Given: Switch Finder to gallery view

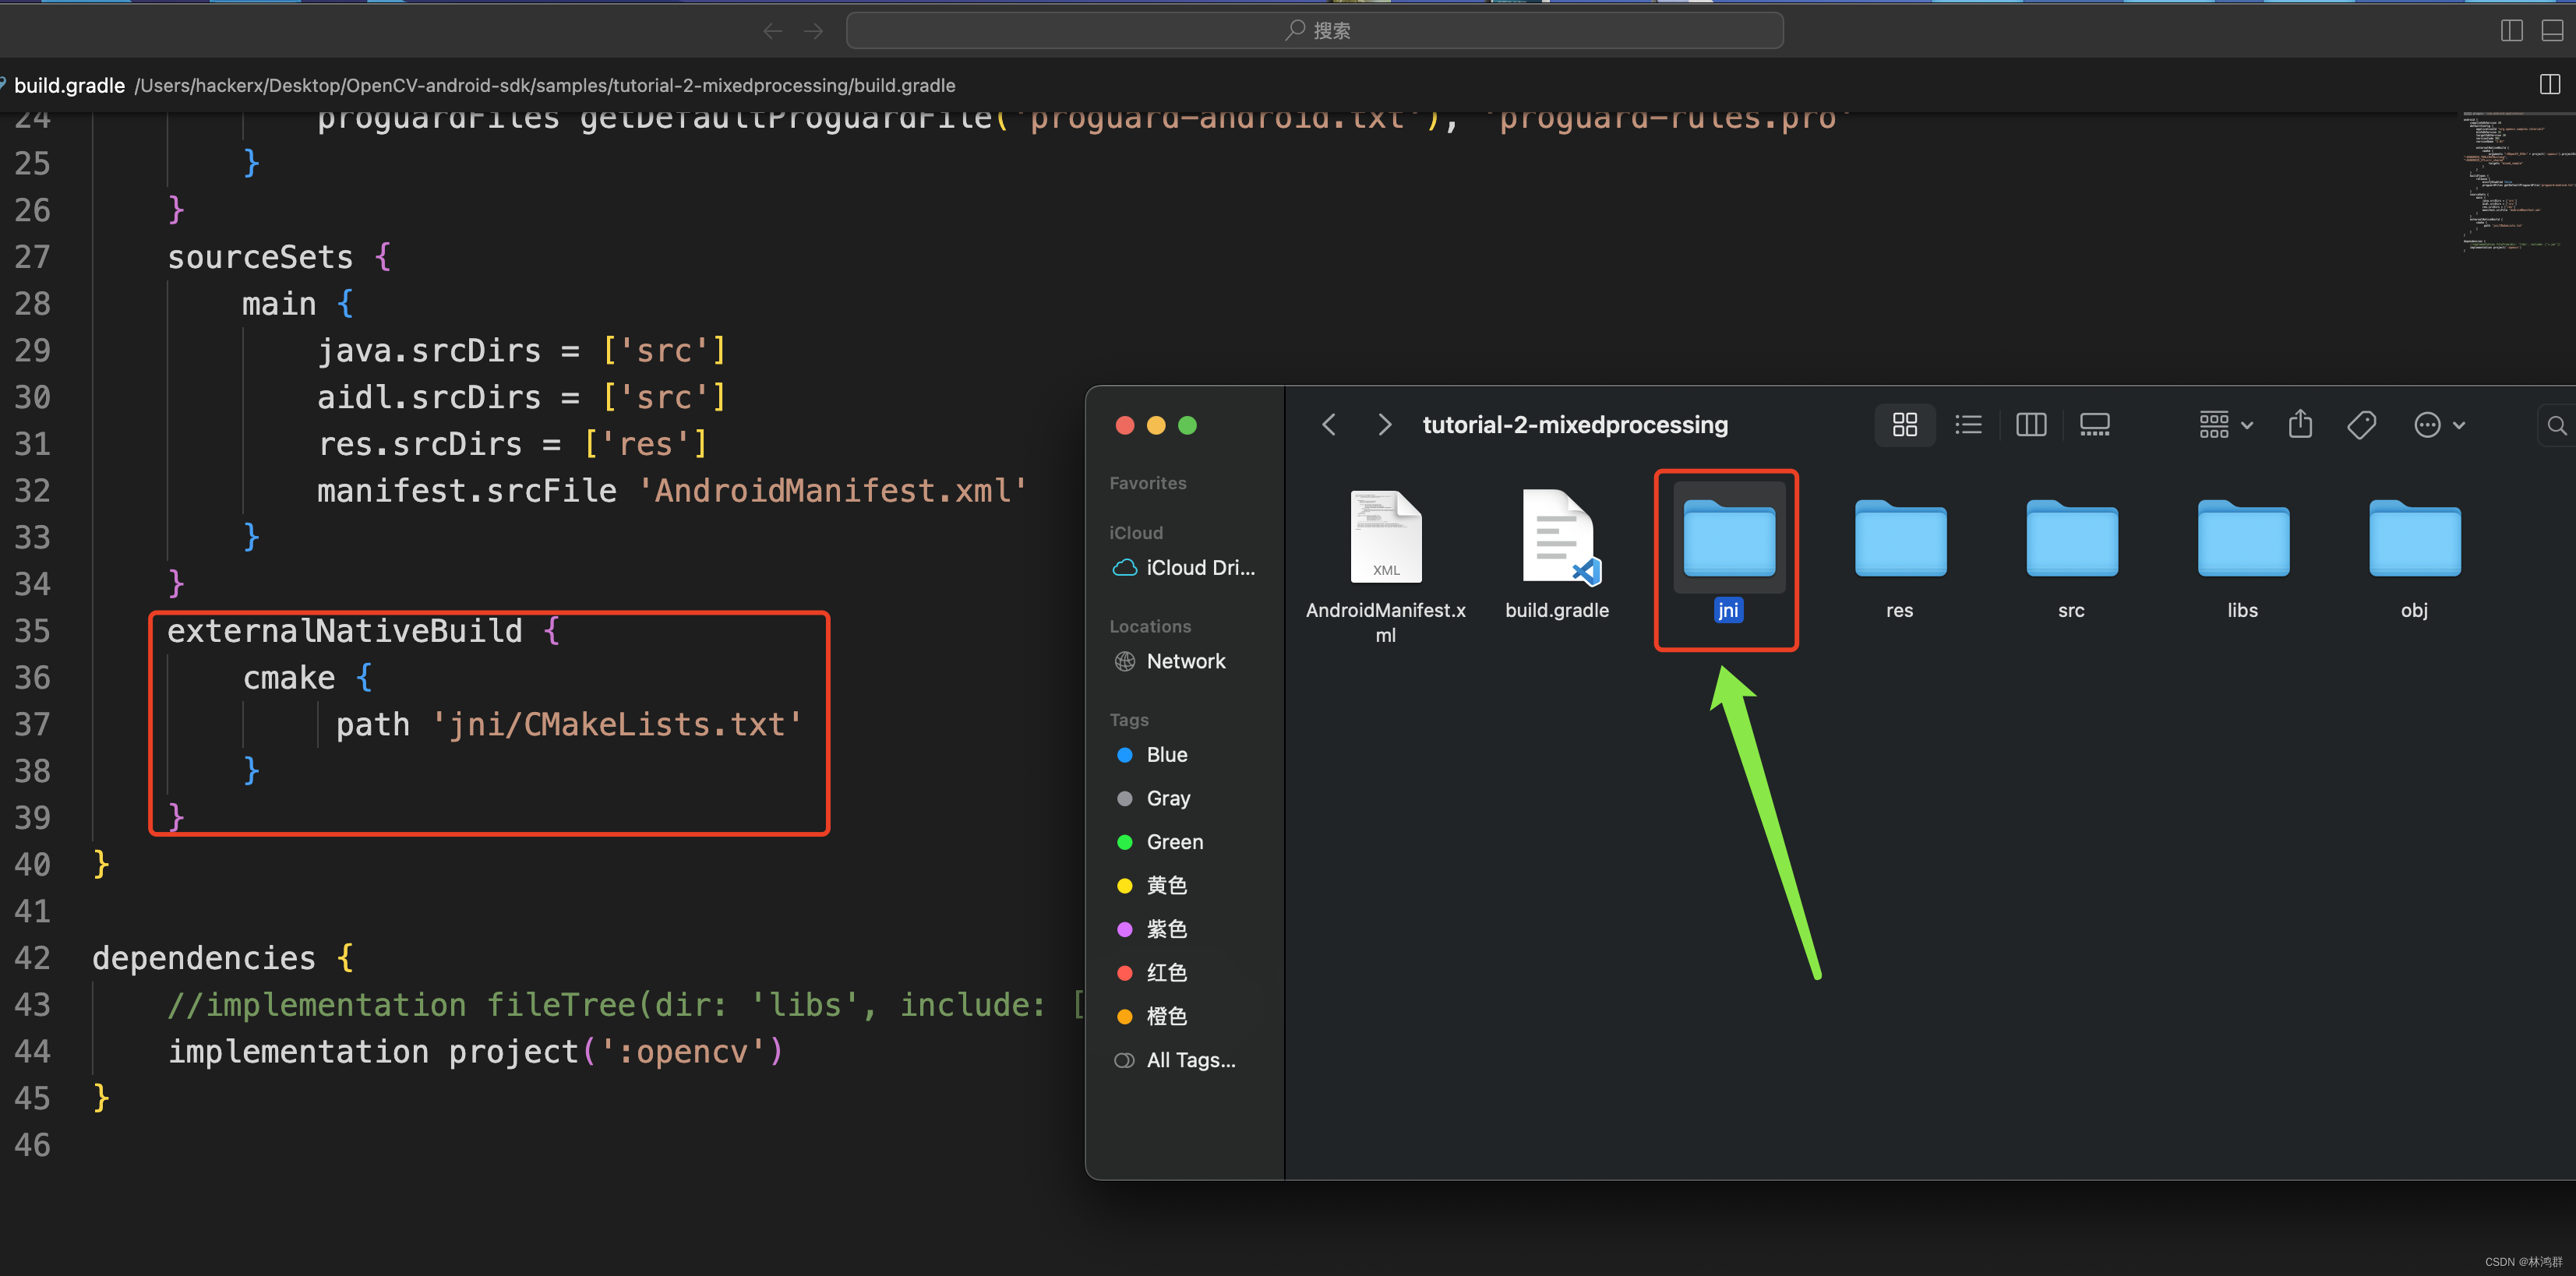Looking at the screenshot, I should coord(2094,425).
